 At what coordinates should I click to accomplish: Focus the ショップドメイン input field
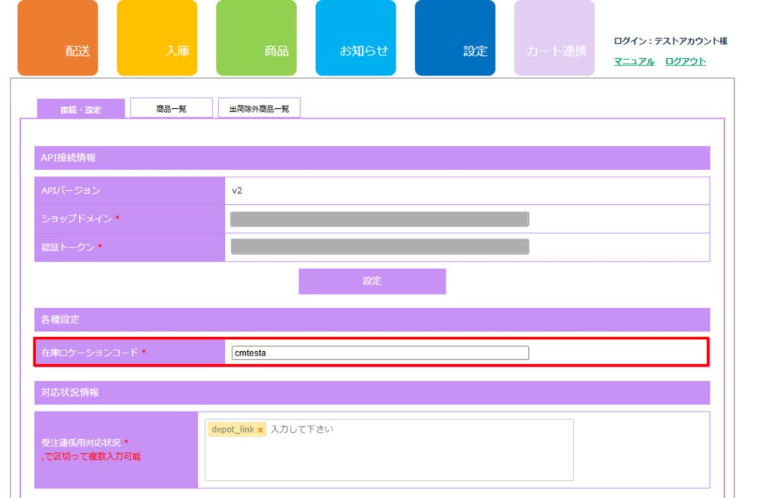(x=379, y=219)
